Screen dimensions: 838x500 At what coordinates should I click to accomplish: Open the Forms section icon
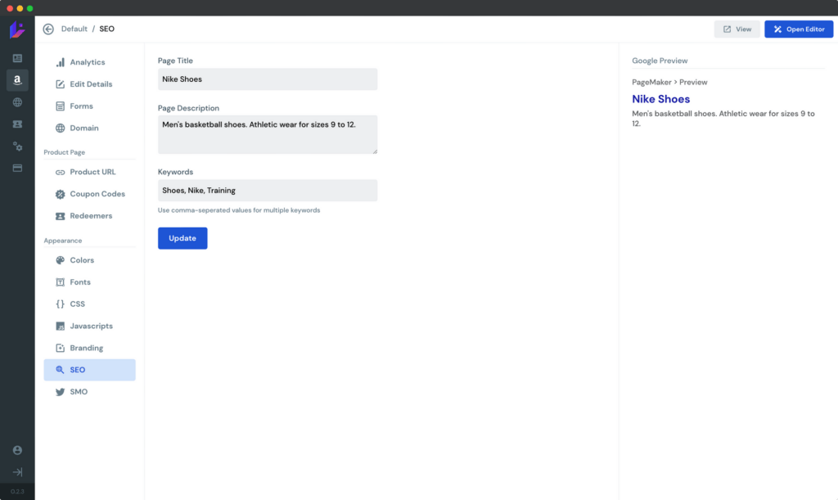click(x=59, y=106)
